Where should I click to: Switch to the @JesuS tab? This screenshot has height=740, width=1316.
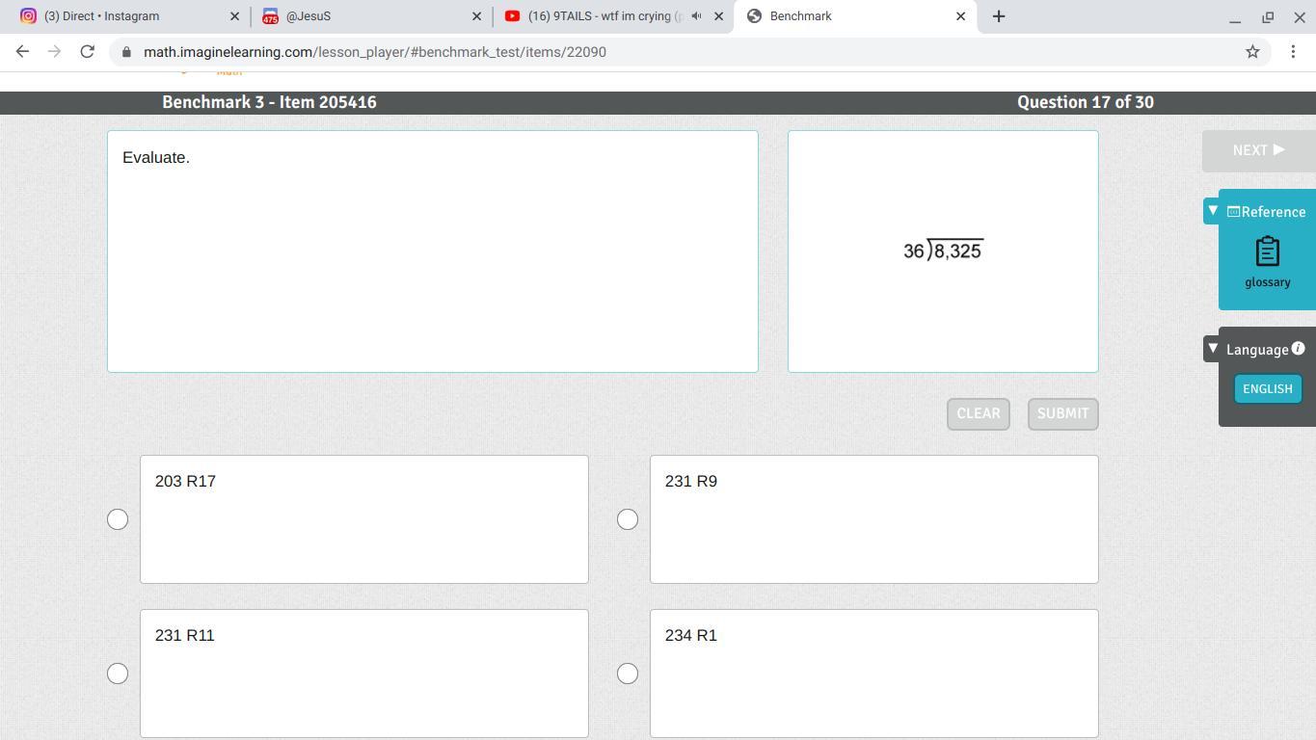pos(370,16)
